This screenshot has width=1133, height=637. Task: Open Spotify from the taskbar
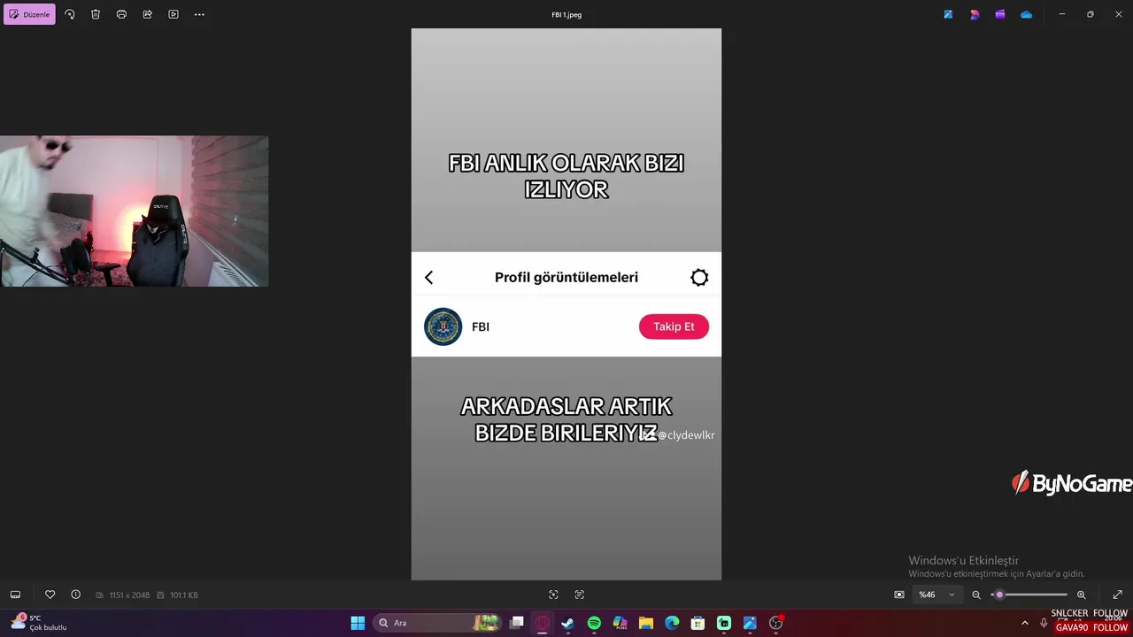pos(594,623)
